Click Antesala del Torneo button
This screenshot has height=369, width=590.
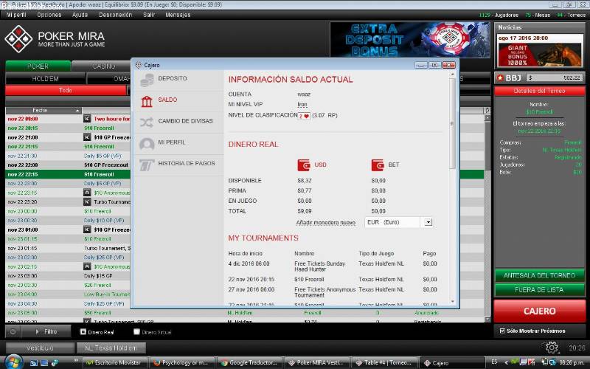[x=540, y=275]
